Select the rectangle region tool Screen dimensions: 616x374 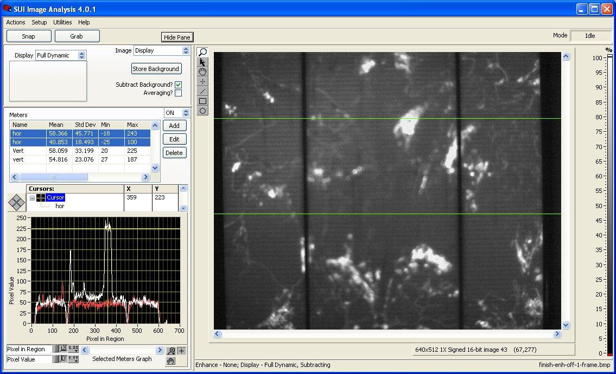[202, 101]
